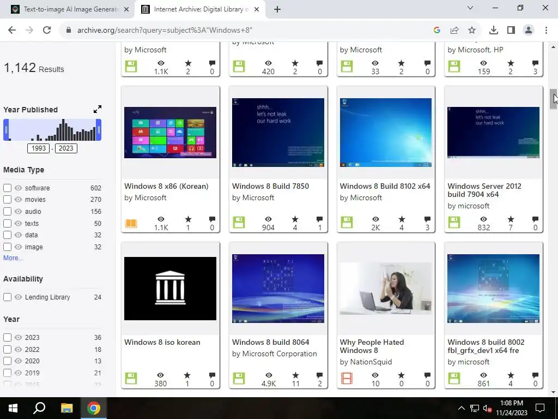
Task: Open the tab search dropdown chevron in Chrome
Action: point(470,8)
